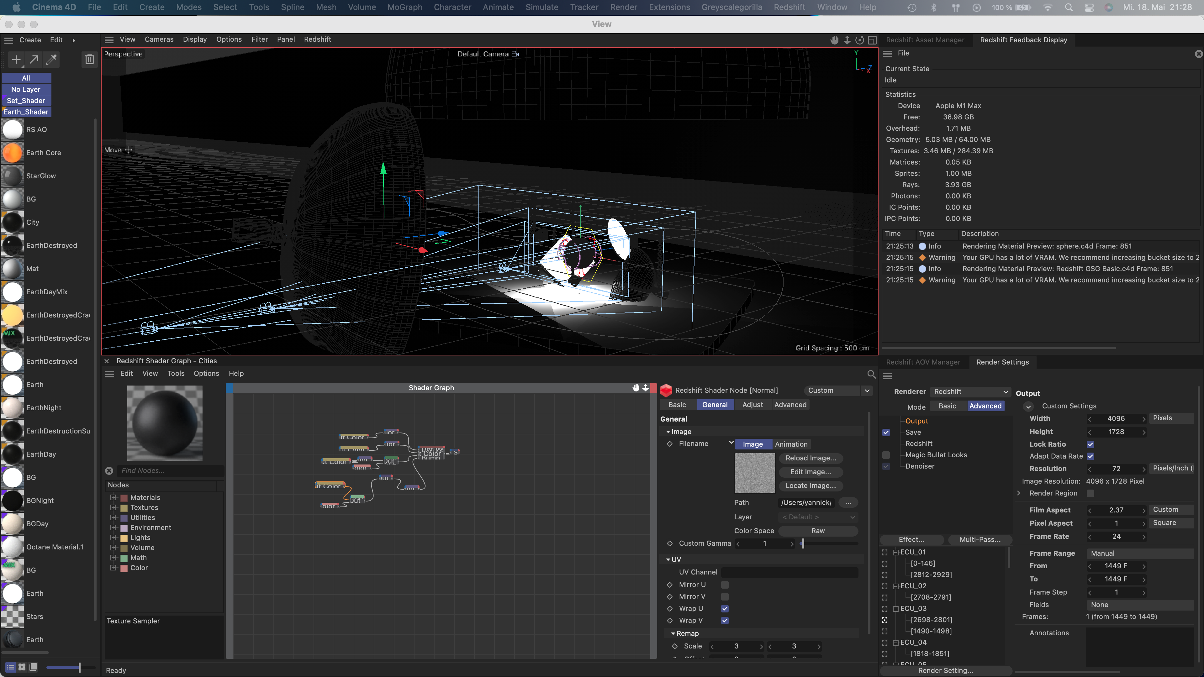The image size is (1204, 677).
Task: Click the Multi-Pass button
Action: click(980, 540)
